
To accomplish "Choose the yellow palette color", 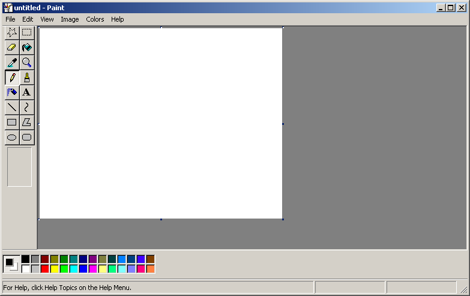I will click(x=55, y=268).
